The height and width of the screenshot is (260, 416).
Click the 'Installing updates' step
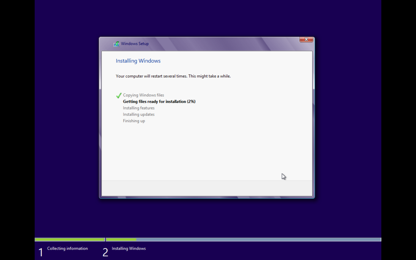(x=139, y=114)
